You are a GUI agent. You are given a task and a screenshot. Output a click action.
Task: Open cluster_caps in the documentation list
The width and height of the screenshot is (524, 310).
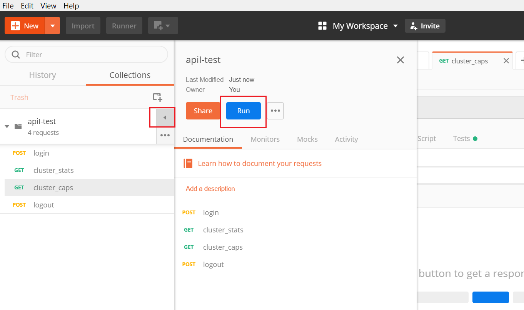click(x=223, y=247)
